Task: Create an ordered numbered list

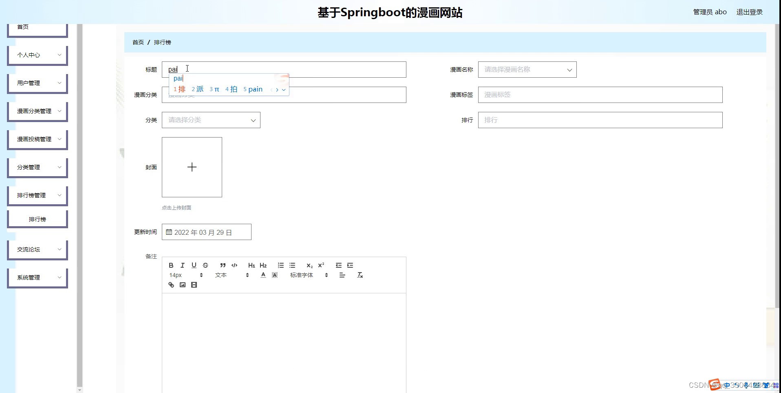Action: click(281, 265)
